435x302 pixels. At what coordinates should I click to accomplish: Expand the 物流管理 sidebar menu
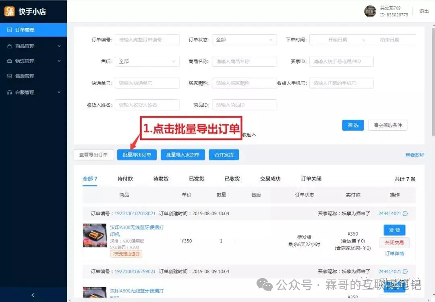pos(59,61)
